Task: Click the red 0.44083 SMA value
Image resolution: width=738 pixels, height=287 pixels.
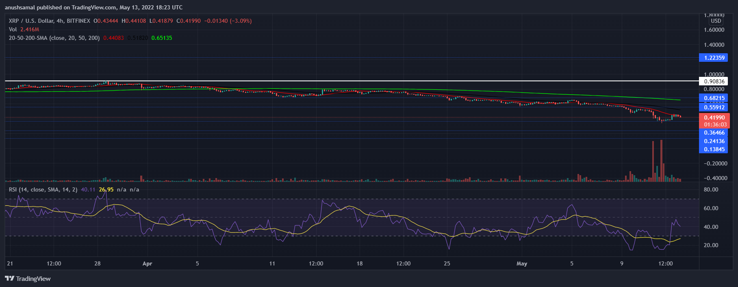Action: click(x=113, y=38)
